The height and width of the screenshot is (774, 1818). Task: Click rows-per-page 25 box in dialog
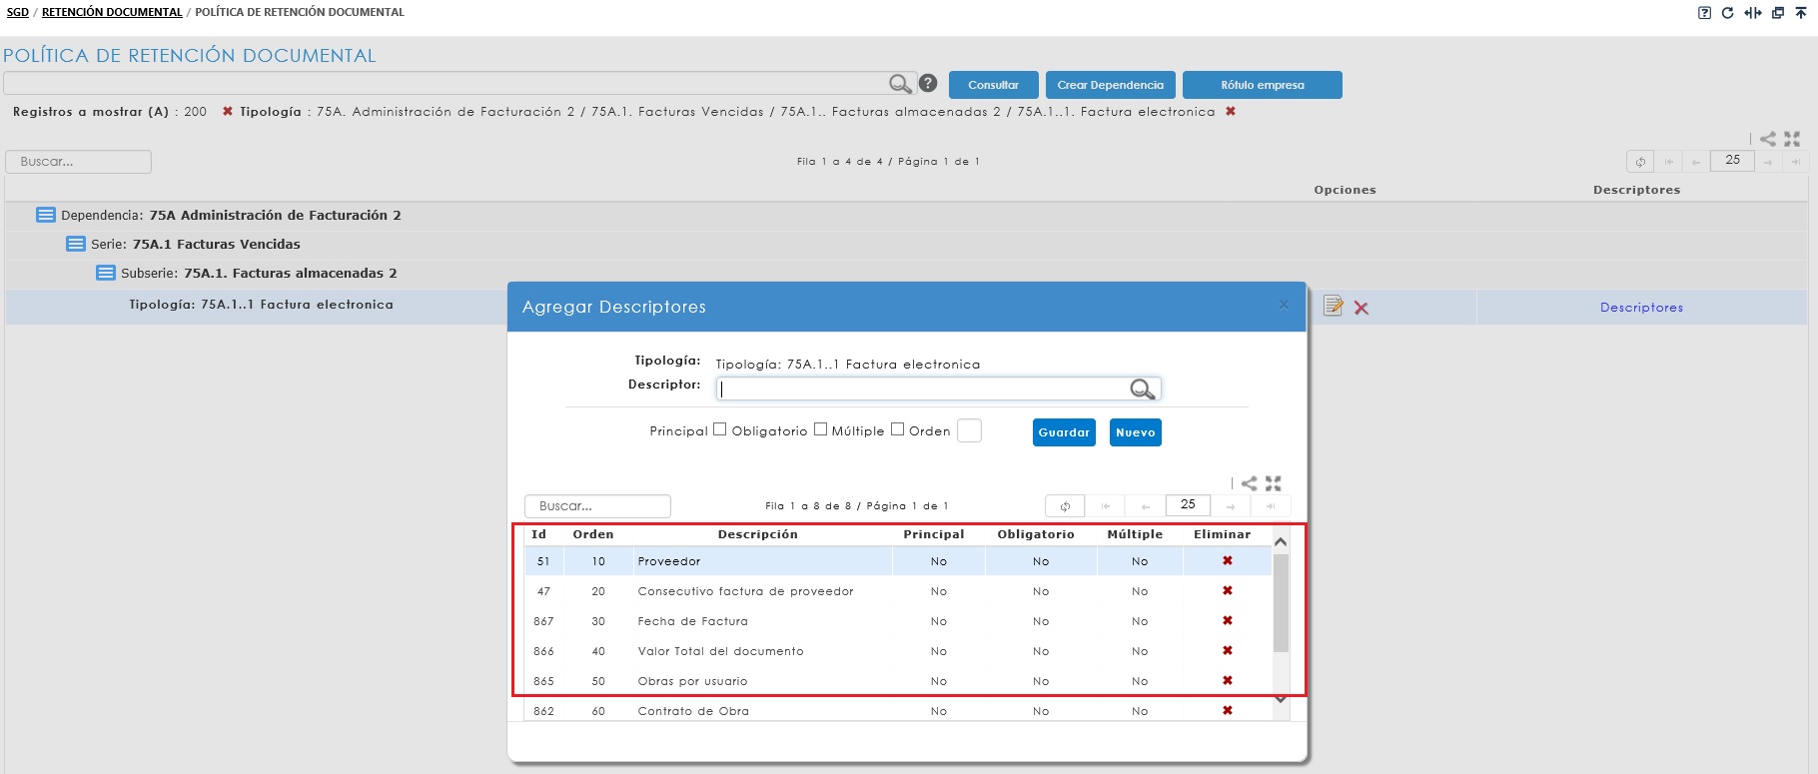coord(1188,505)
